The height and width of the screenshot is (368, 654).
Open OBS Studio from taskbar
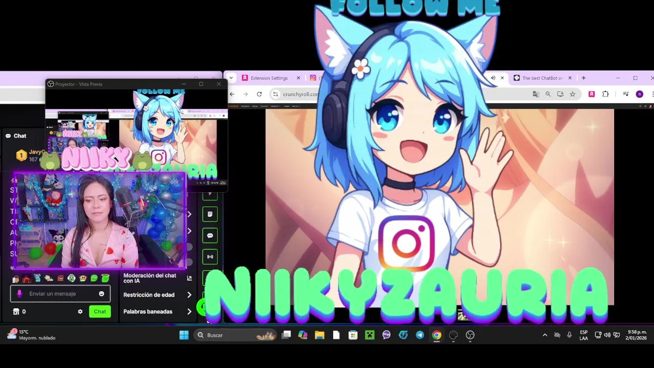470,335
